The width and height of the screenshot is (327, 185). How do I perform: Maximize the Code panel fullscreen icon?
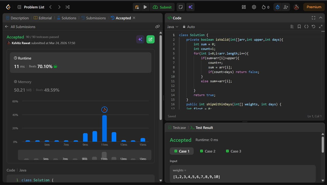click(x=314, y=18)
